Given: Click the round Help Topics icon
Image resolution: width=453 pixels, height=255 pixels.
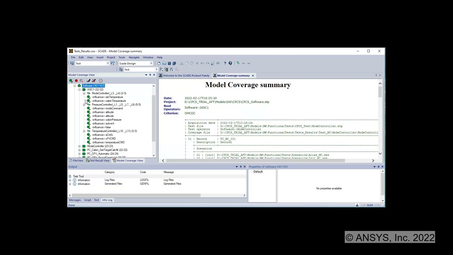Looking at the screenshot, I should tap(230, 63).
